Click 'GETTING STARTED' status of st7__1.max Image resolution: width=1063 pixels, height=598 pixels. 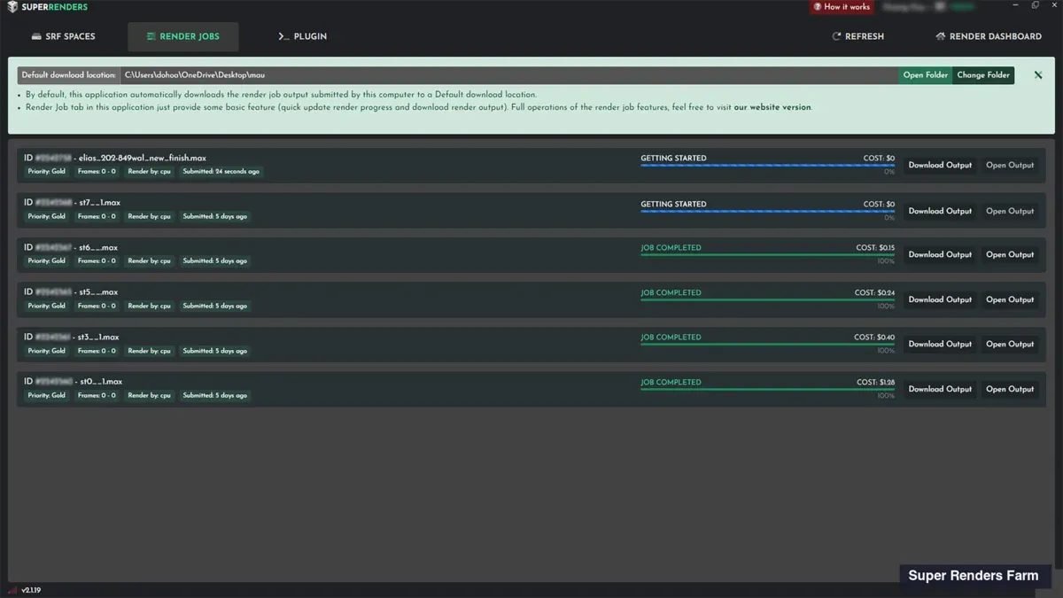(x=673, y=204)
